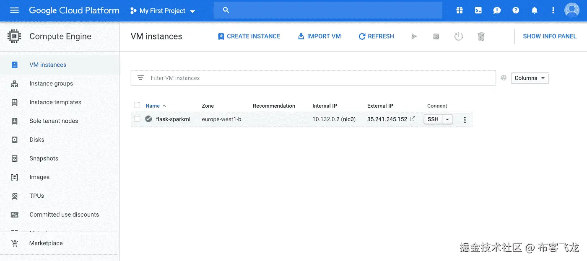Click the Sole tenant nodes sidebar icon
Viewport: 587px width, 261px height.
15,121
